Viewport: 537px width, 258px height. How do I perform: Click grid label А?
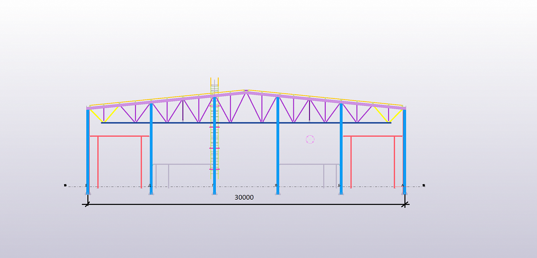[402, 185]
